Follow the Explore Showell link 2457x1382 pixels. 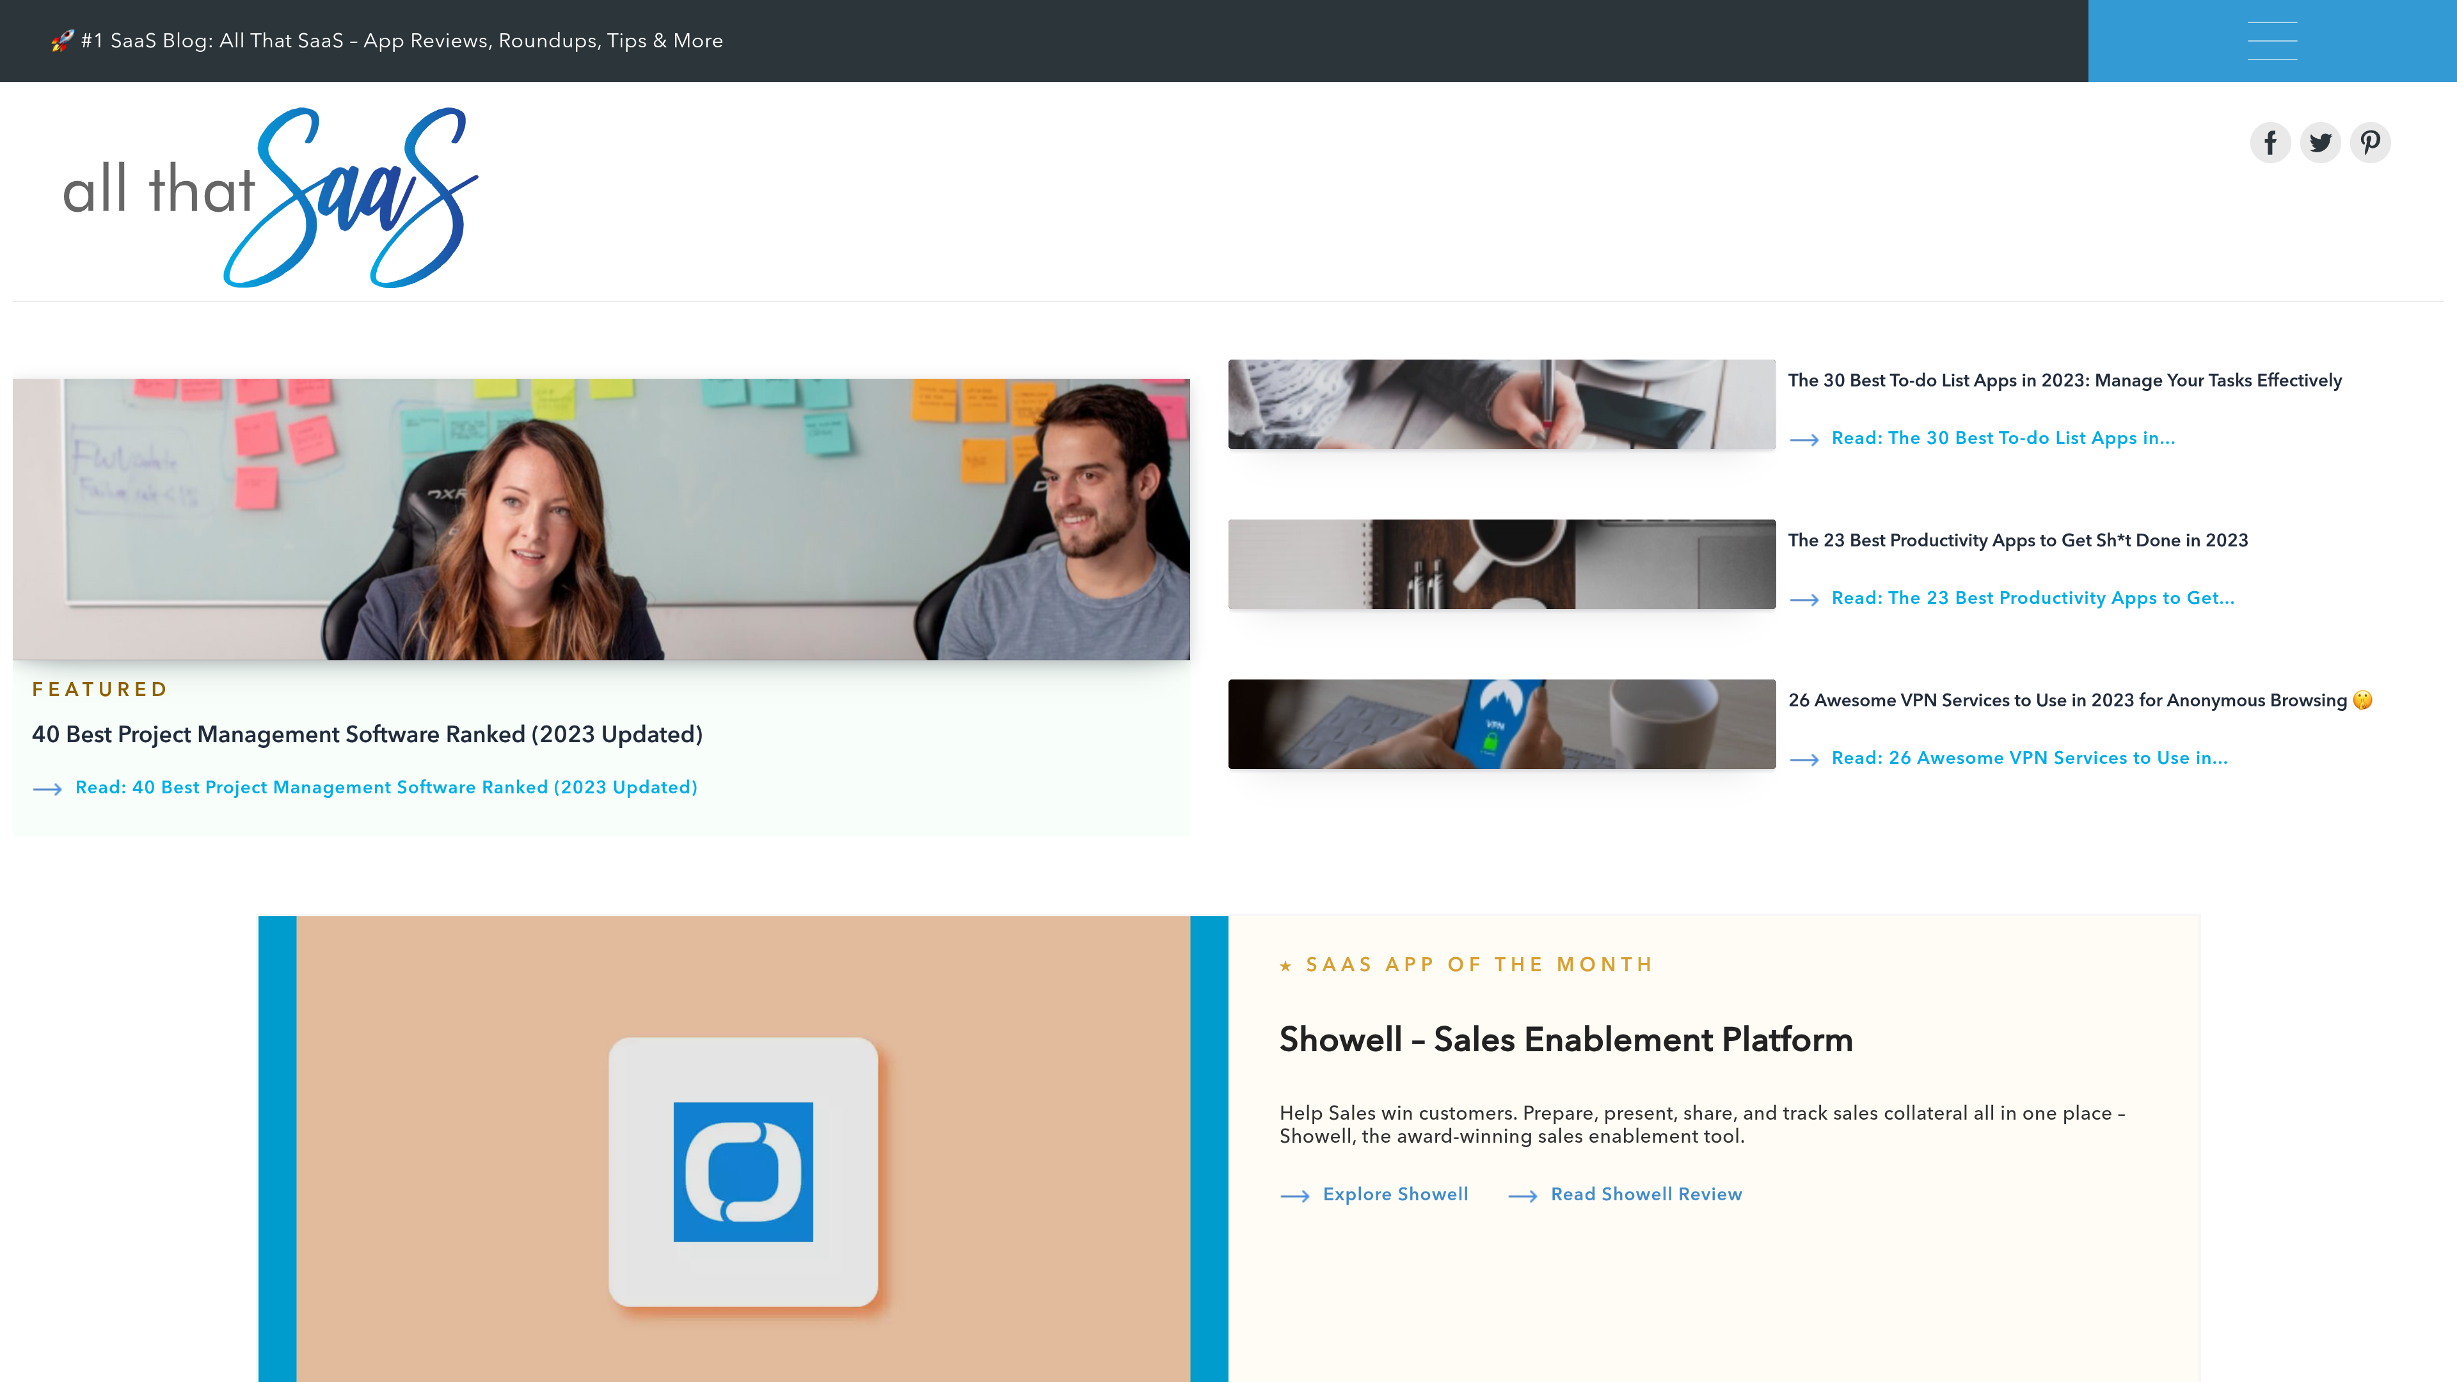point(1395,1194)
